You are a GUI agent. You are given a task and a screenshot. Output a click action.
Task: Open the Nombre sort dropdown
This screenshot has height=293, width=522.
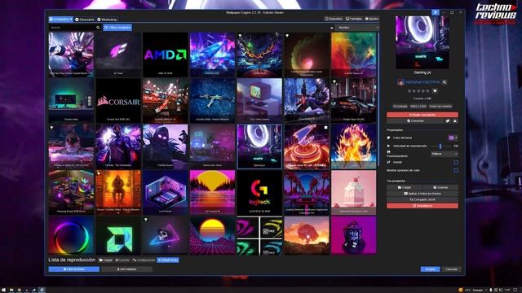coord(357,28)
